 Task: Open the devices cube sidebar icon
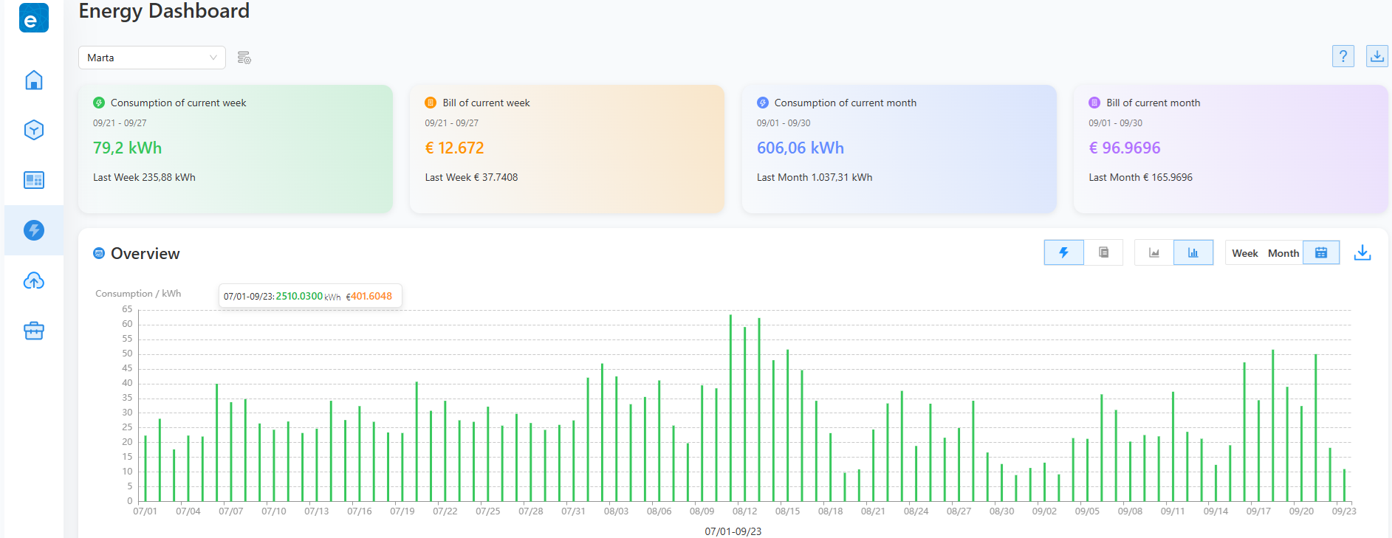(34, 130)
